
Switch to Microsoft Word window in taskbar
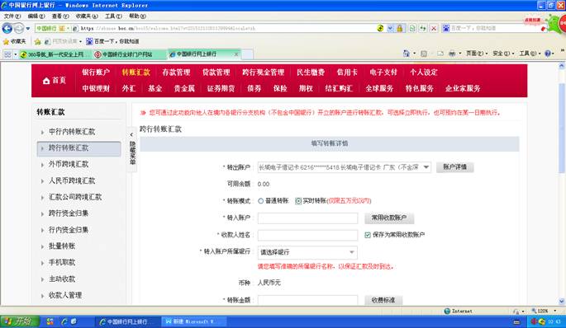[x=194, y=321]
